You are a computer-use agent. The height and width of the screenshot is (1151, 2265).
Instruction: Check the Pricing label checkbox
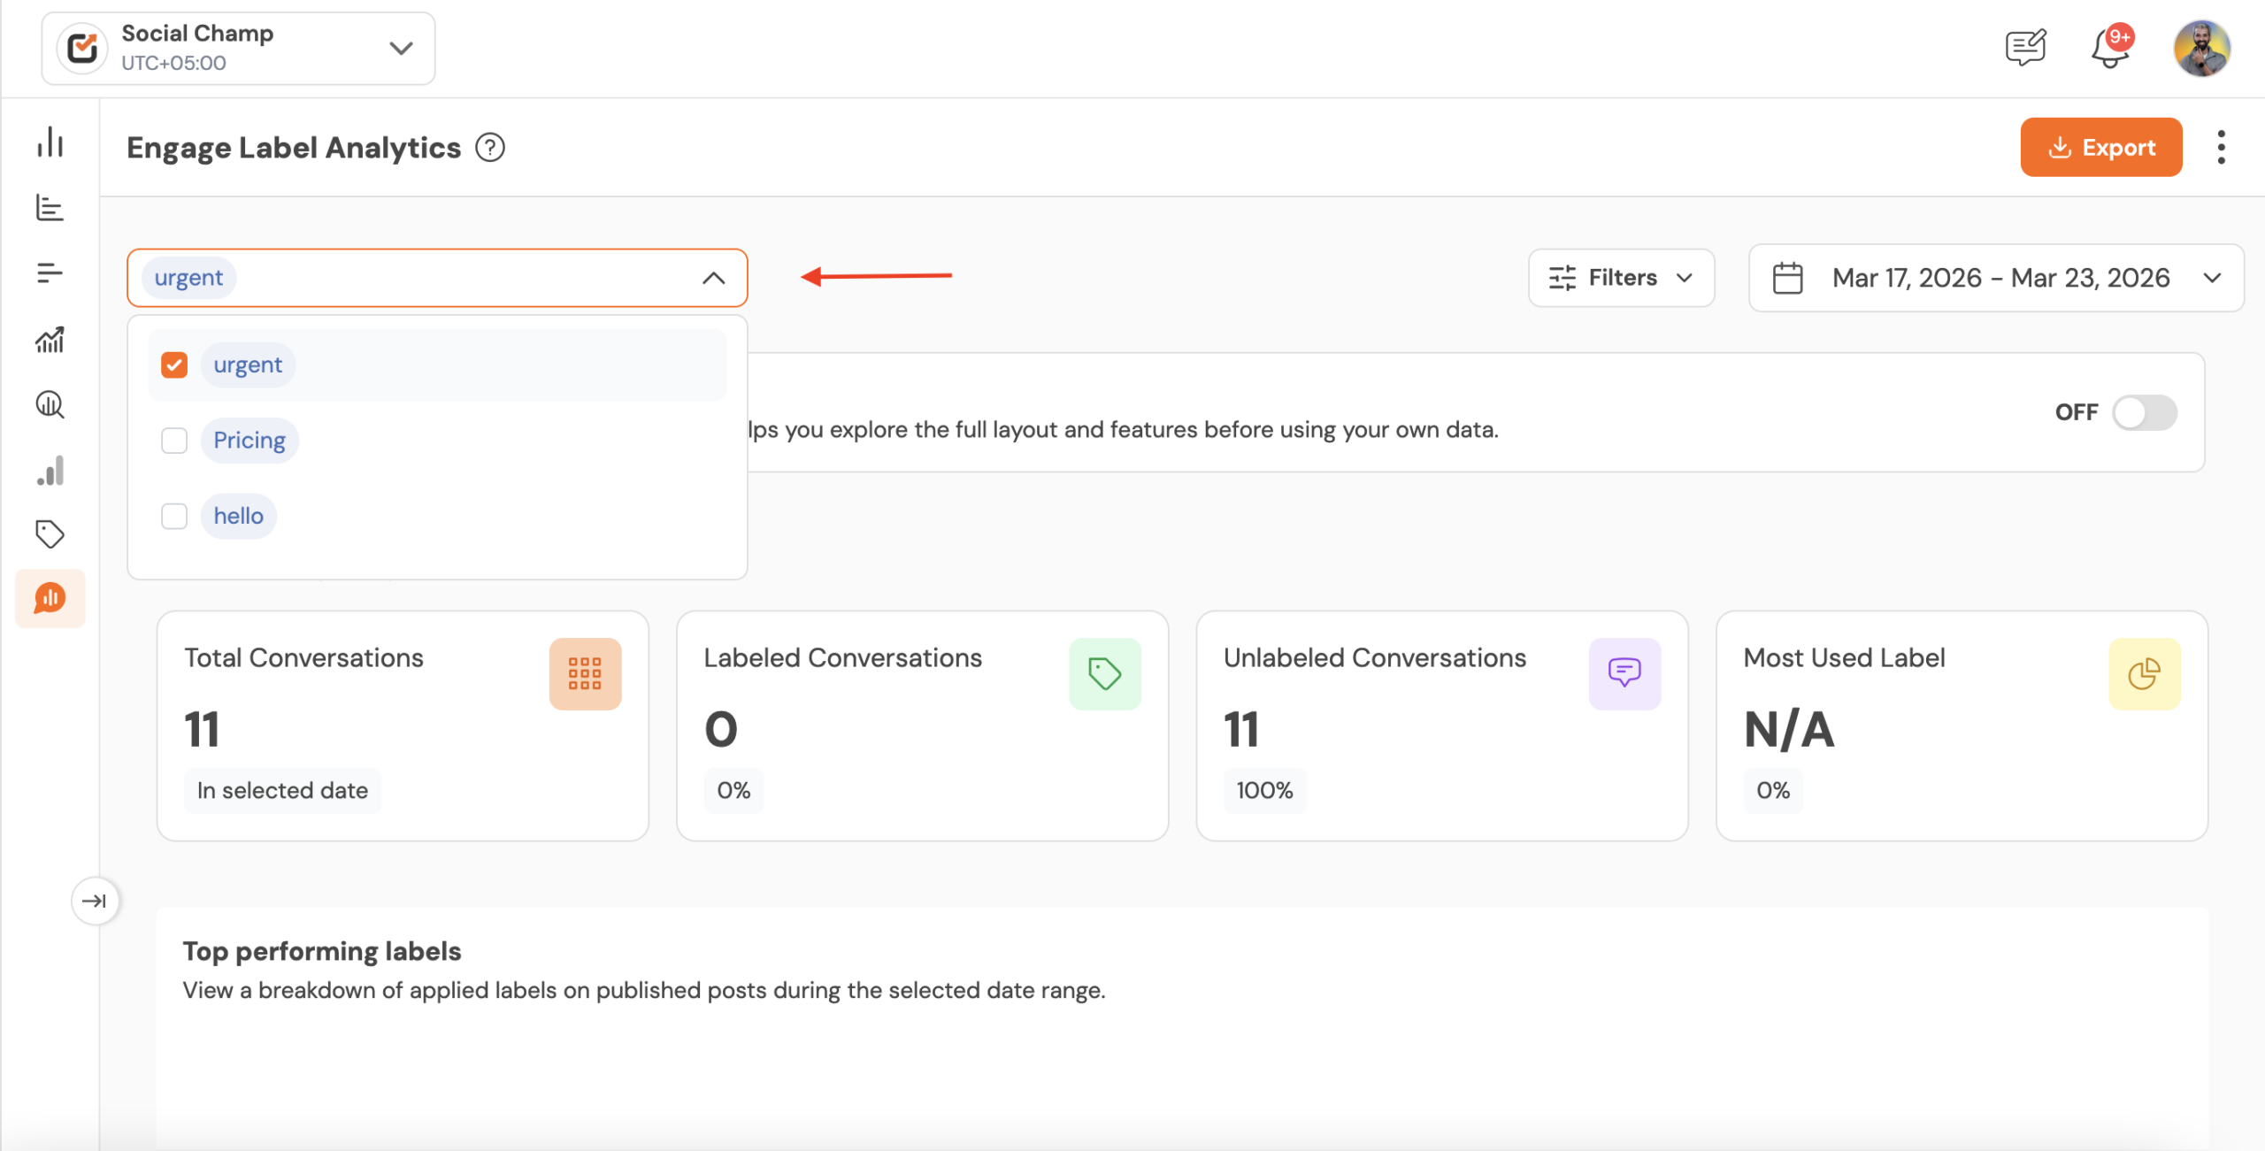174,440
